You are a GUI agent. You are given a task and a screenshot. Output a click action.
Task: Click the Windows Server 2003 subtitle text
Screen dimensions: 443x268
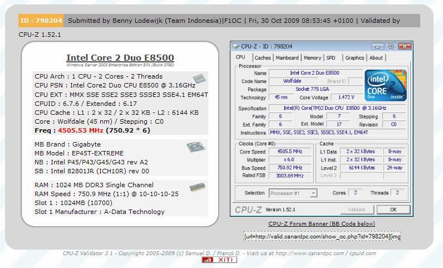coord(120,65)
